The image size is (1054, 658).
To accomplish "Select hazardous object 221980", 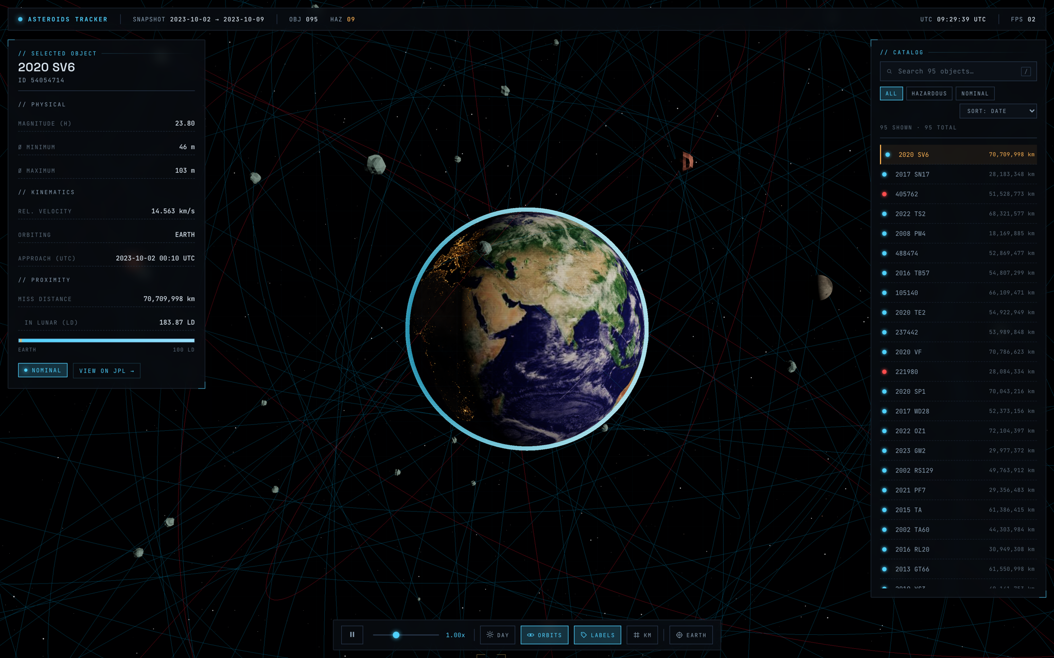I will click(x=958, y=372).
